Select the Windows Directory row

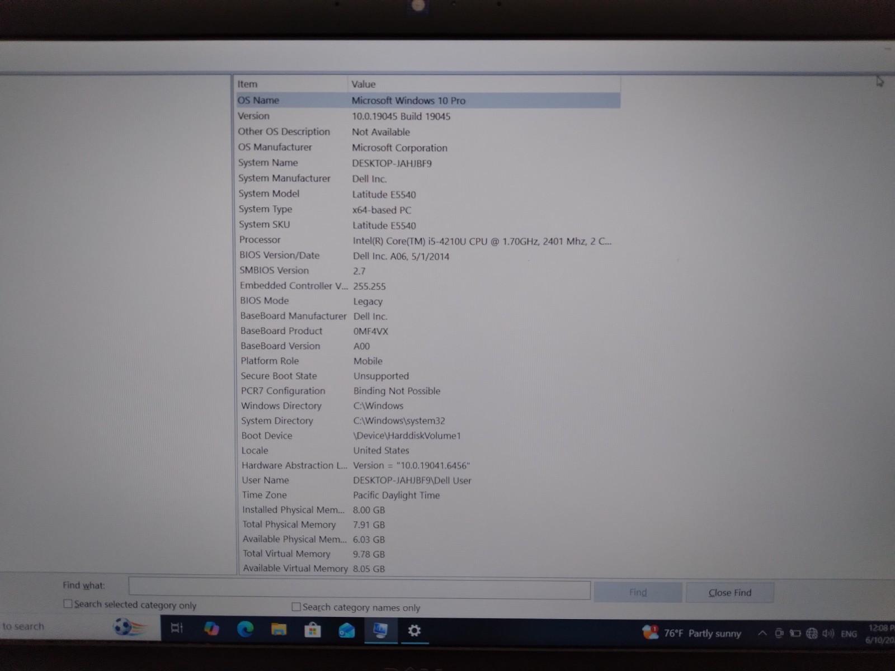tap(428, 406)
